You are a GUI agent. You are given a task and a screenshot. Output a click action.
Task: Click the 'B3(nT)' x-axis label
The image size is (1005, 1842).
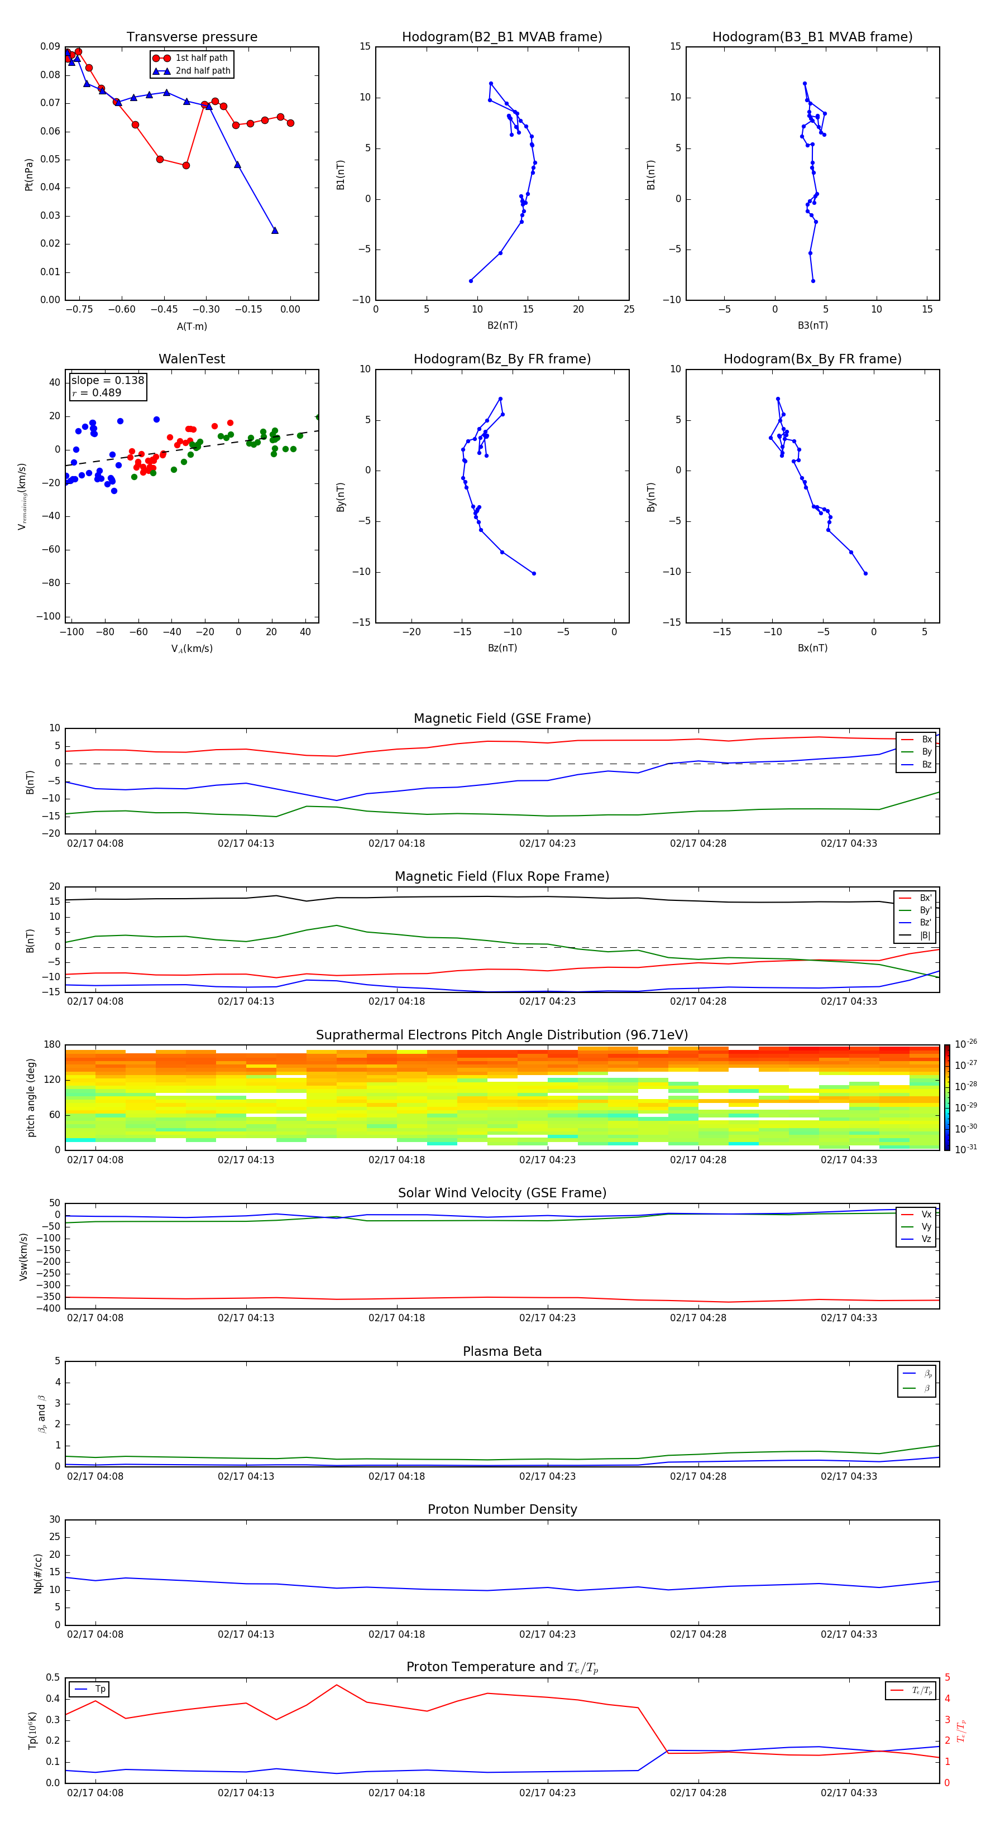click(x=812, y=325)
